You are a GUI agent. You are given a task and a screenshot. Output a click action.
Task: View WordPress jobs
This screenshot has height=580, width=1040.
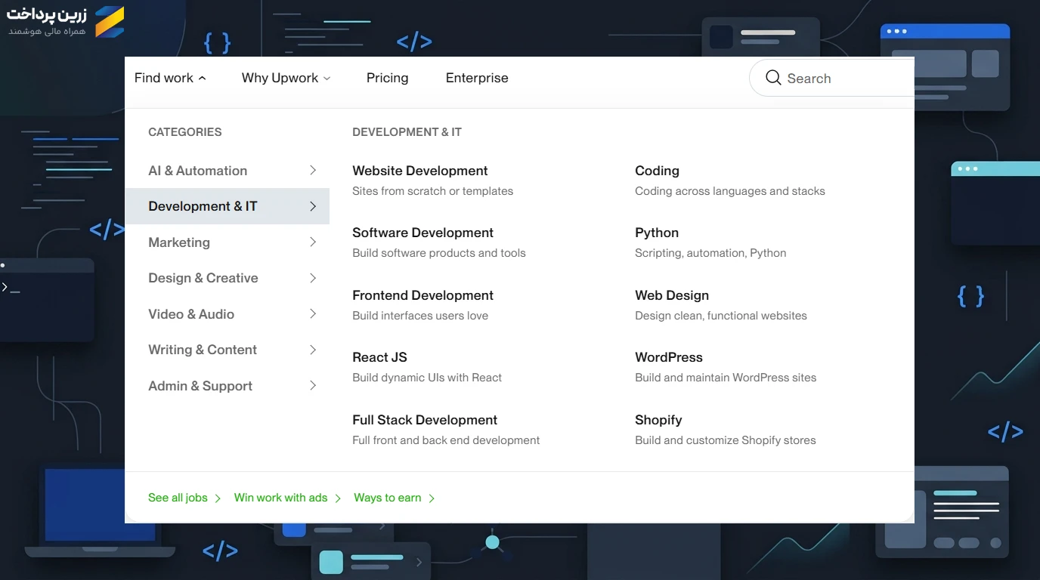(x=669, y=357)
